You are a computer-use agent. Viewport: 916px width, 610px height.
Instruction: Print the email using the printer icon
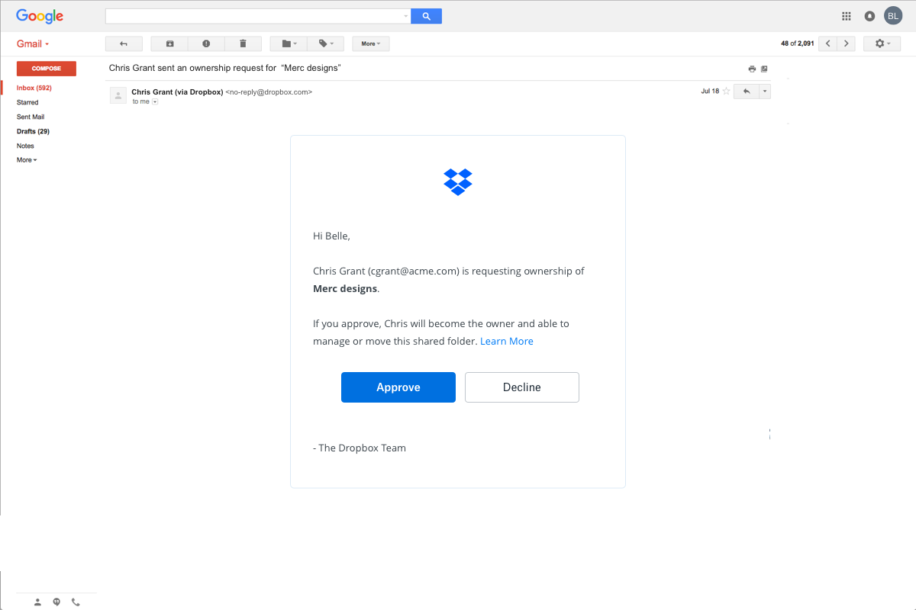pyautogui.click(x=752, y=69)
